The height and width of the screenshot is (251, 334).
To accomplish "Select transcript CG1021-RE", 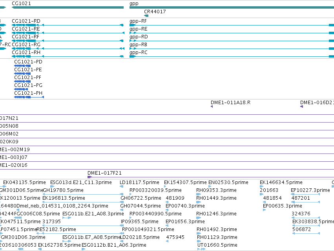I will pyautogui.click(x=26, y=29).
